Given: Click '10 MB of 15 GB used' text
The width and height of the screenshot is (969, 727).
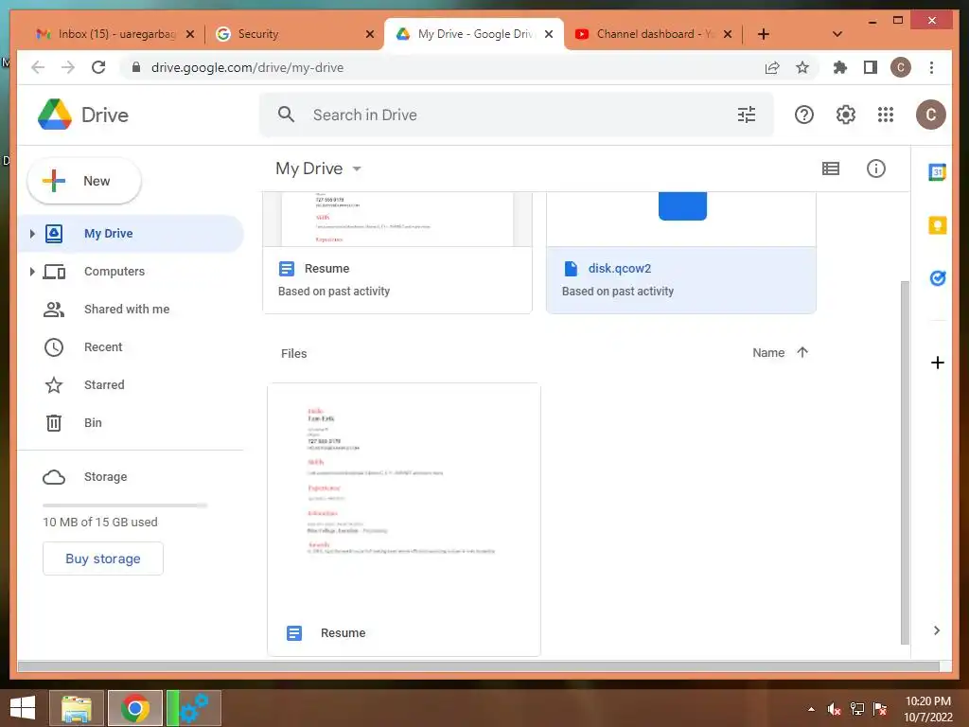Looking at the screenshot, I should pyautogui.click(x=100, y=522).
